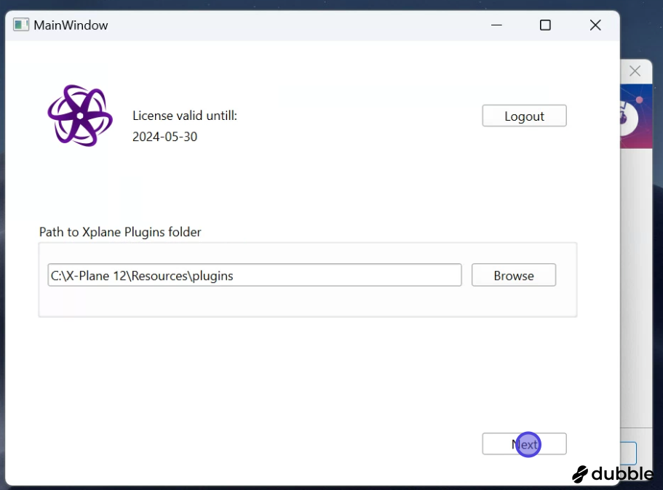The width and height of the screenshot is (663, 490).
Task: Click empty area of the title bar
Action: coord(291,25)
